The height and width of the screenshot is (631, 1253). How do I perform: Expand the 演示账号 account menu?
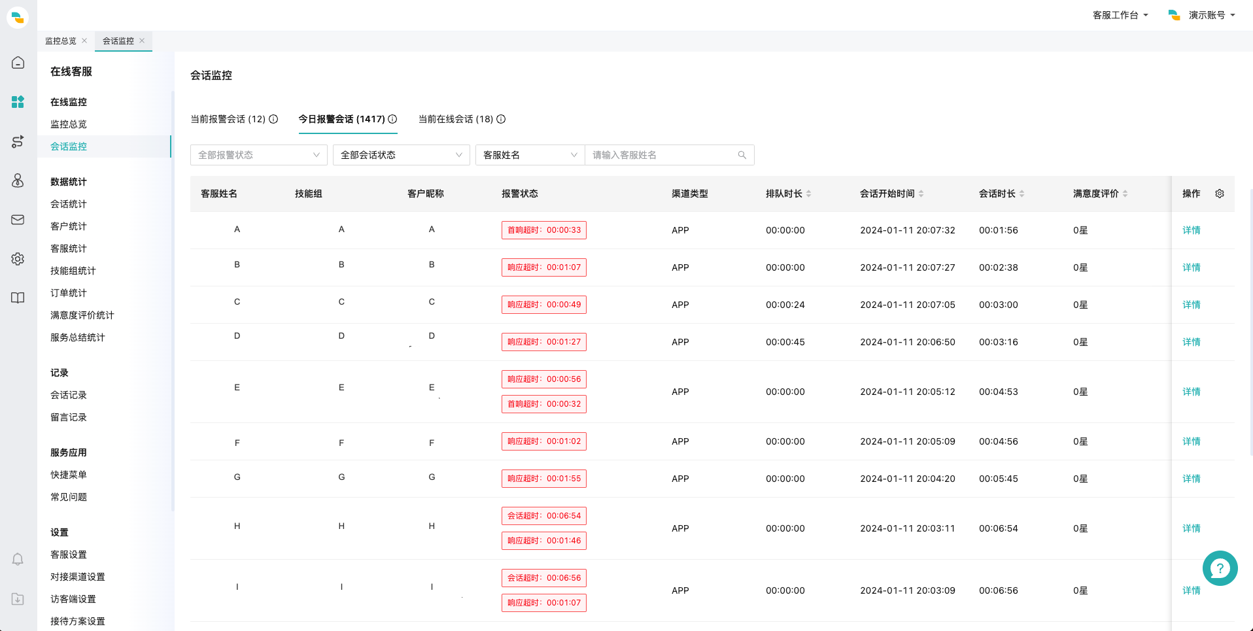tap(1202, 15)
